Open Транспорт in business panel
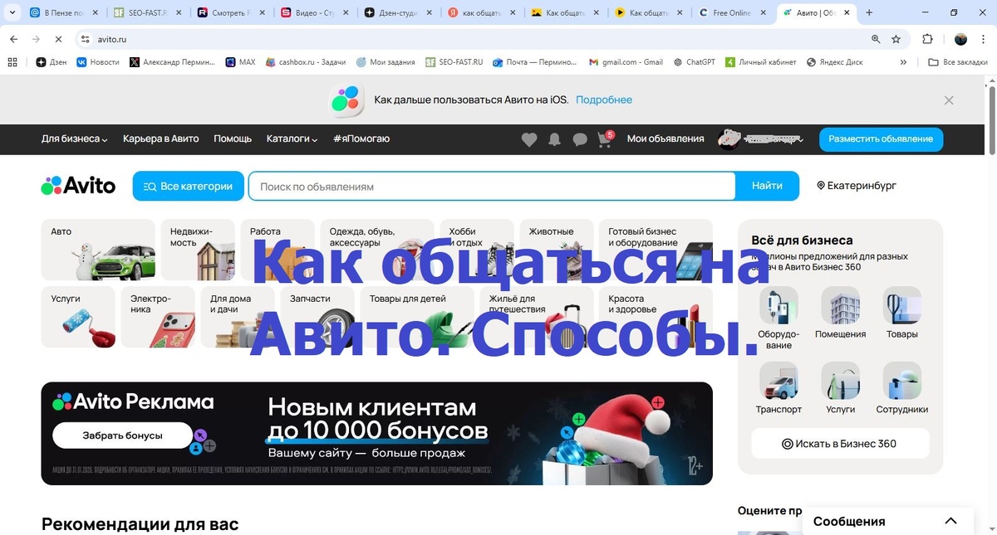The width and height of the screenshot is (997, 535). 778,388
